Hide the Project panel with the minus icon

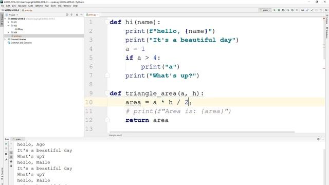(x=81, y=15)
